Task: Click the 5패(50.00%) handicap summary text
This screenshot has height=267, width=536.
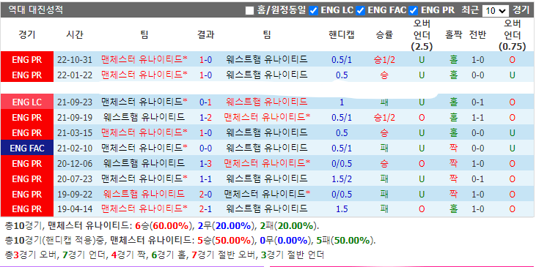Action: (x=345, y=241)
